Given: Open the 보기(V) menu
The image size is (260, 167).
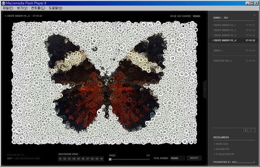Looking at the screenshot, I should pos(22,8).
